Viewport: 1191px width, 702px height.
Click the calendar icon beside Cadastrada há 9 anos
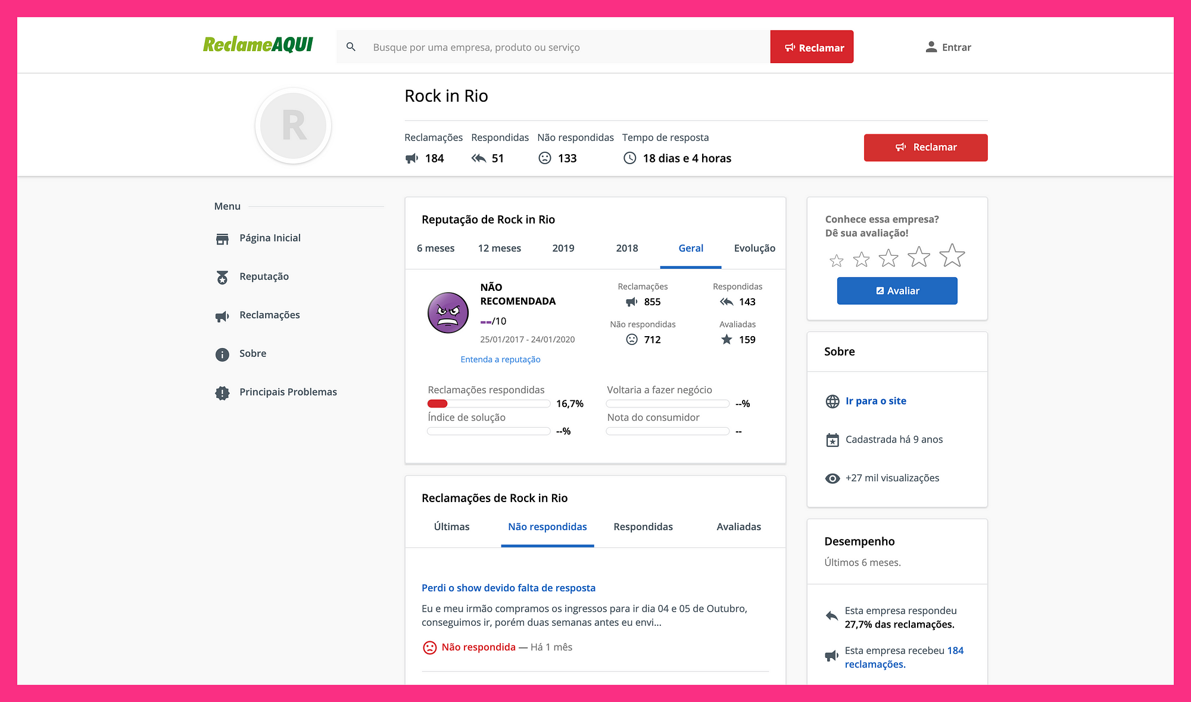[x=833, y=440]
